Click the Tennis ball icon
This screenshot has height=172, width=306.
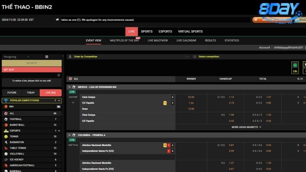coord(6,136)
